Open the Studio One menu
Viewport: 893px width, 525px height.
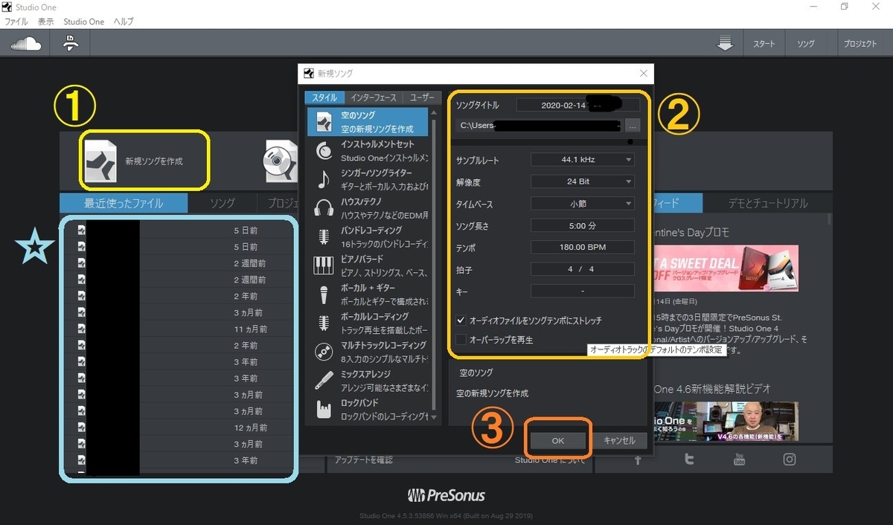[84, 22]
